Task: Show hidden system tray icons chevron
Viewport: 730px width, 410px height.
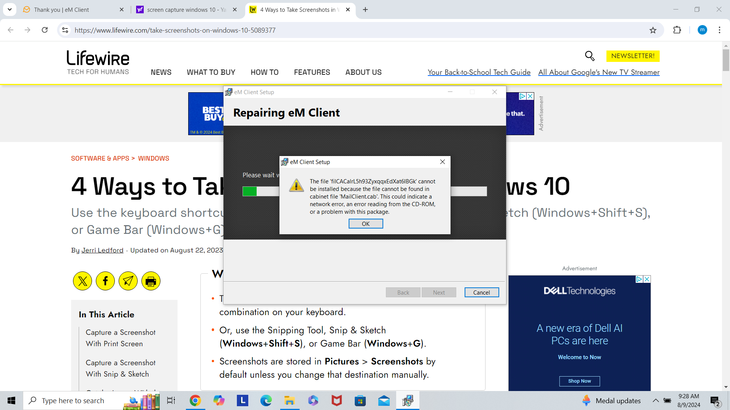Action: 656,401
